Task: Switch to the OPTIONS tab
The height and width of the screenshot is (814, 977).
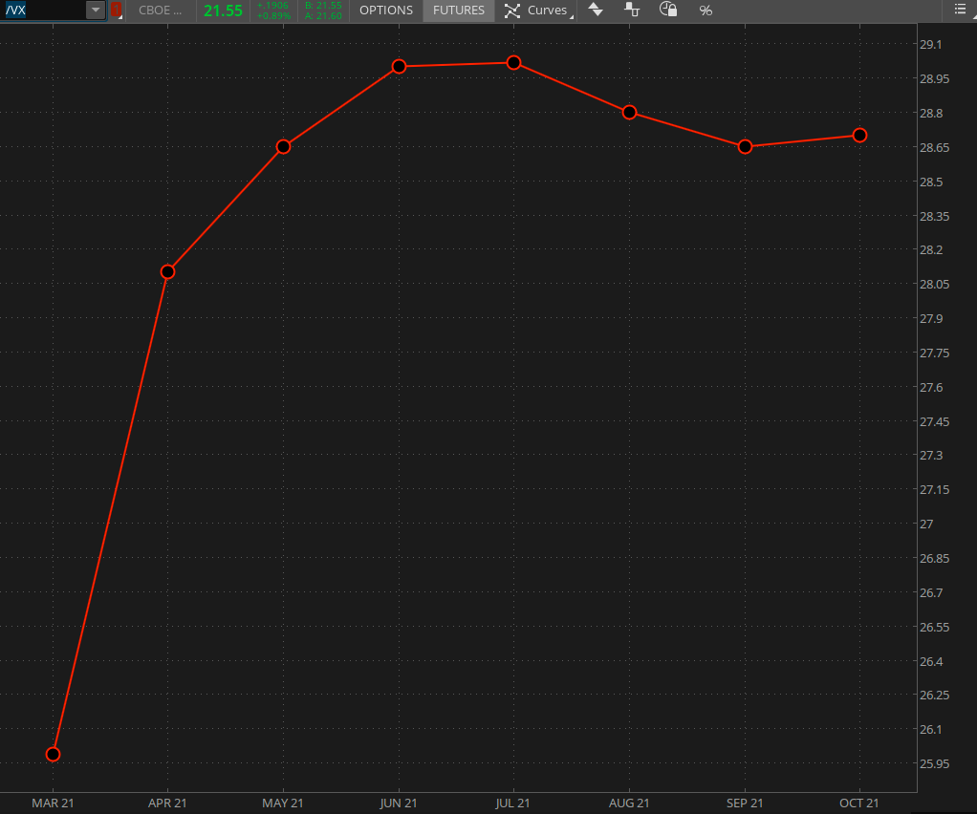Action: pos(386,11)
